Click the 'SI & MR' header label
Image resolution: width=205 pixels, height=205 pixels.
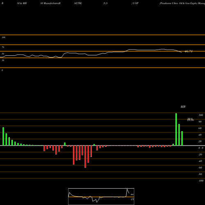click(x=22, y=3)
